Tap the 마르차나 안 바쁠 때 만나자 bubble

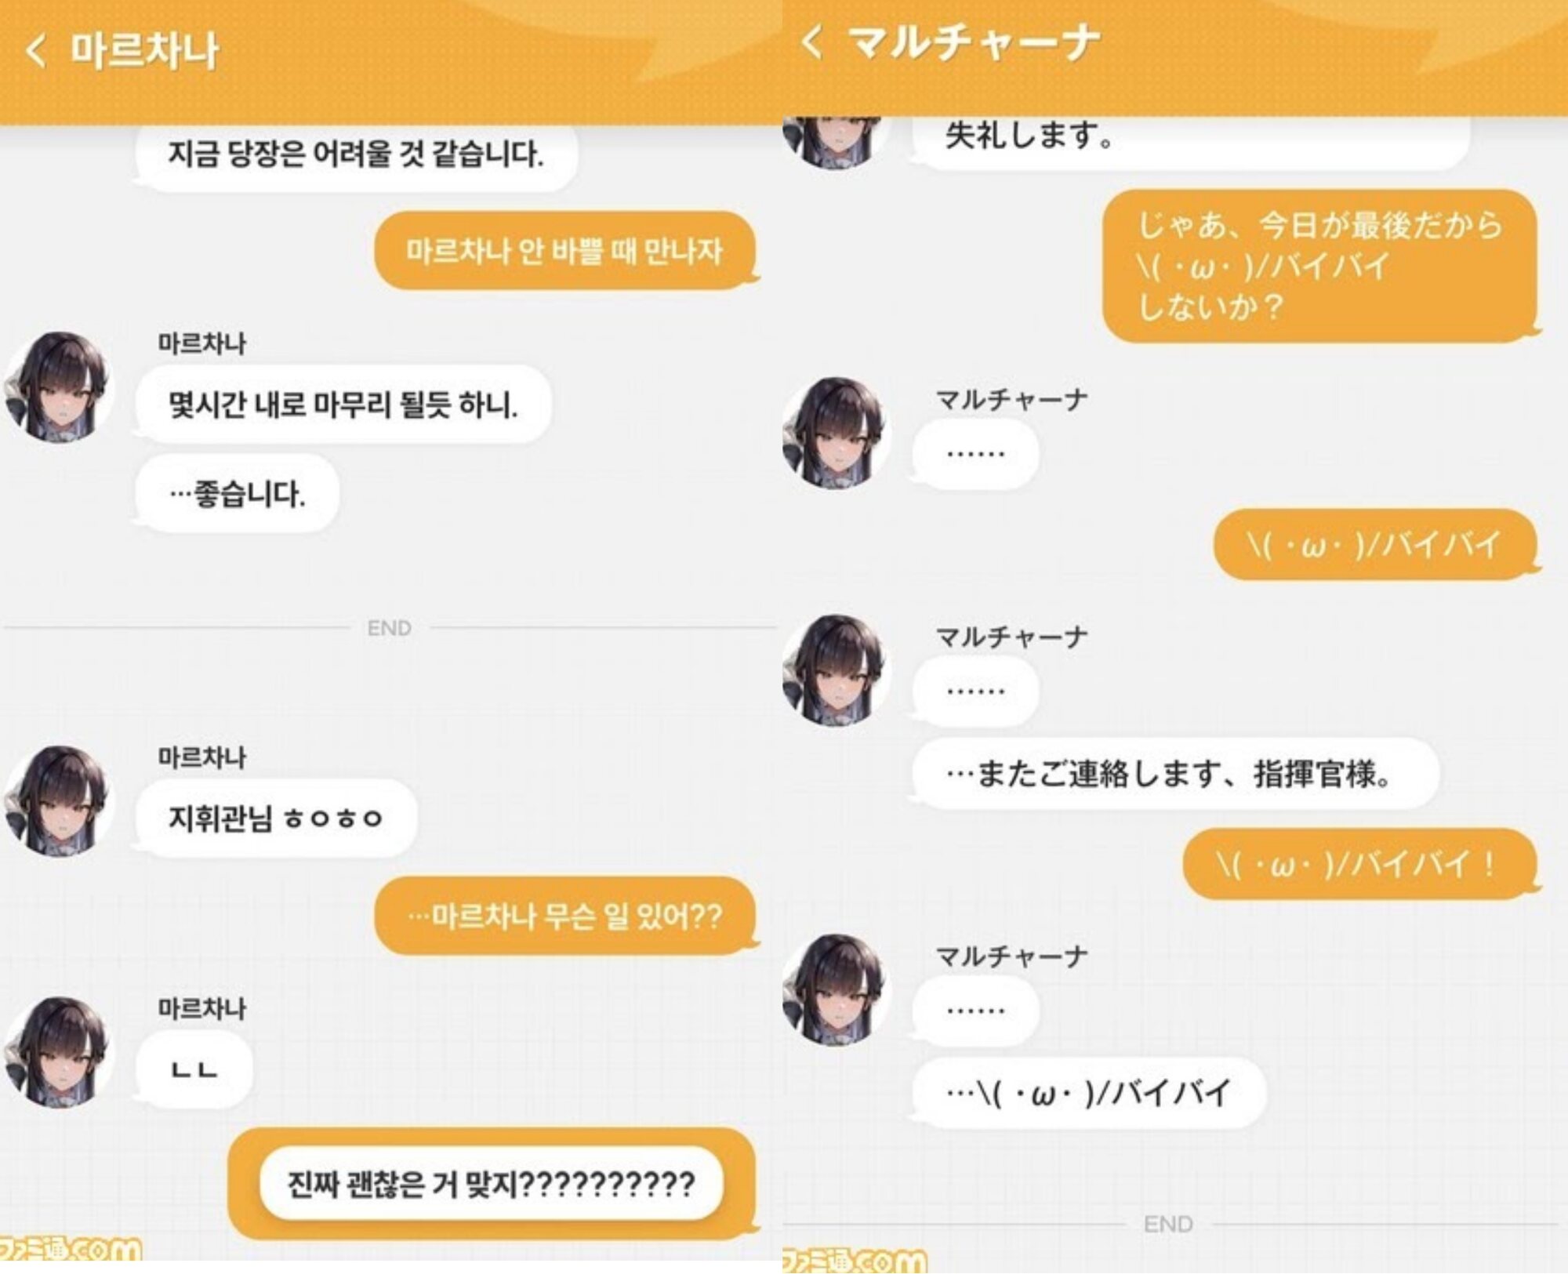pyautogui.click(x=564, y=251)
